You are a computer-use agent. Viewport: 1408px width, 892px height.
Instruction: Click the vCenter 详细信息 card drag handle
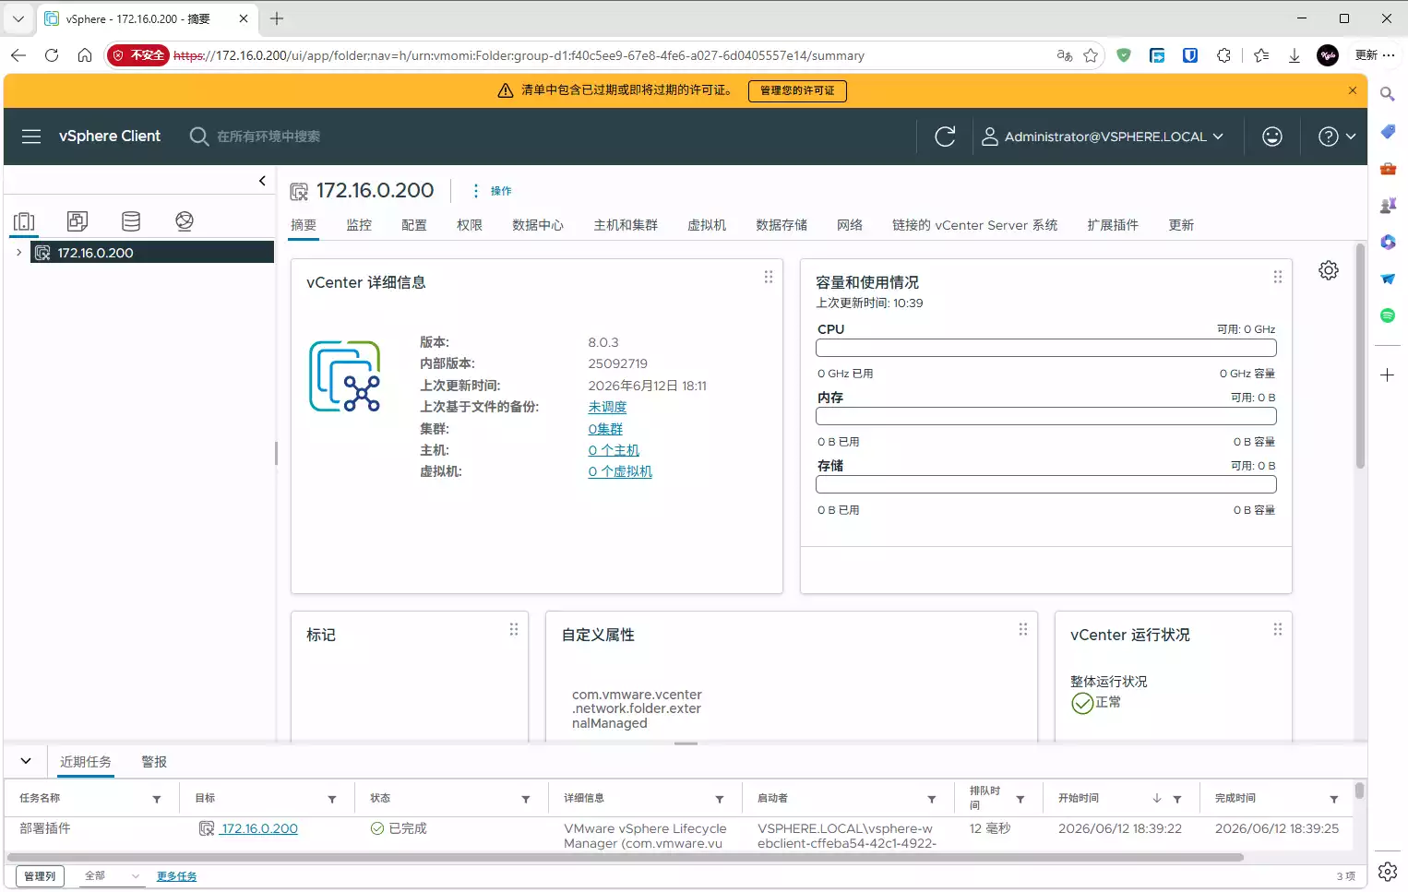pos(769,277)
